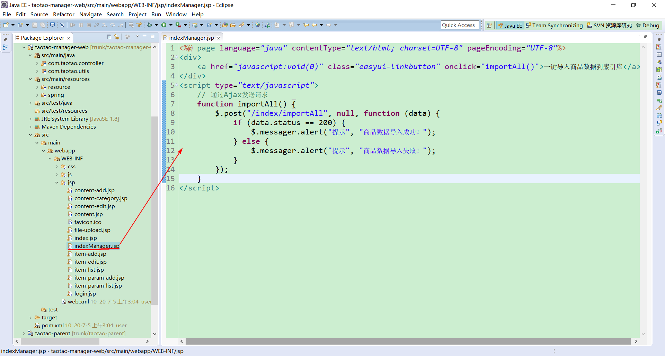
Task: Toggle Link with Editor in Package Explorer
Action: tap(117, 37)
